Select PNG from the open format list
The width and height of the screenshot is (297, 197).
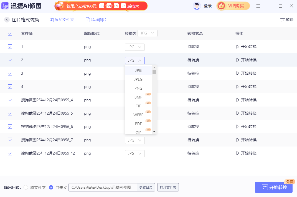pyautogui.click(x=138, y=88)
